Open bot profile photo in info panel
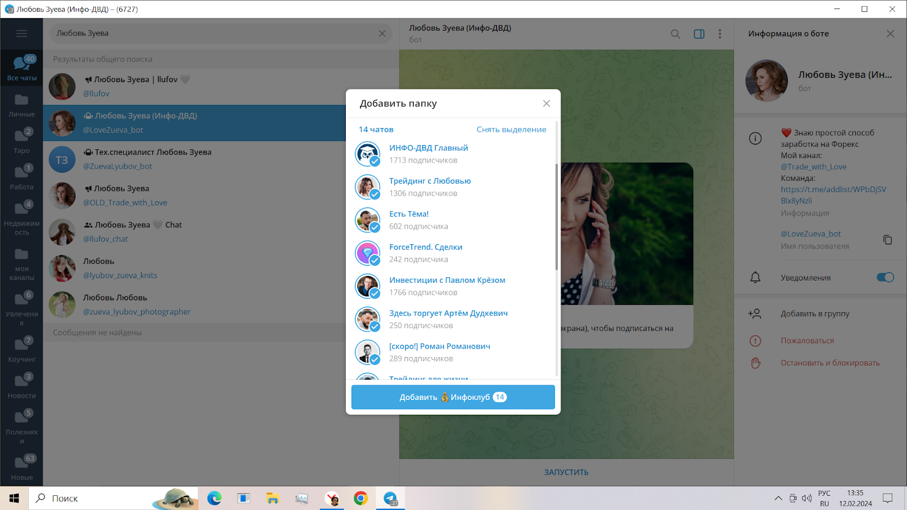The image size is (907, 510). click(x=766, y=81)
